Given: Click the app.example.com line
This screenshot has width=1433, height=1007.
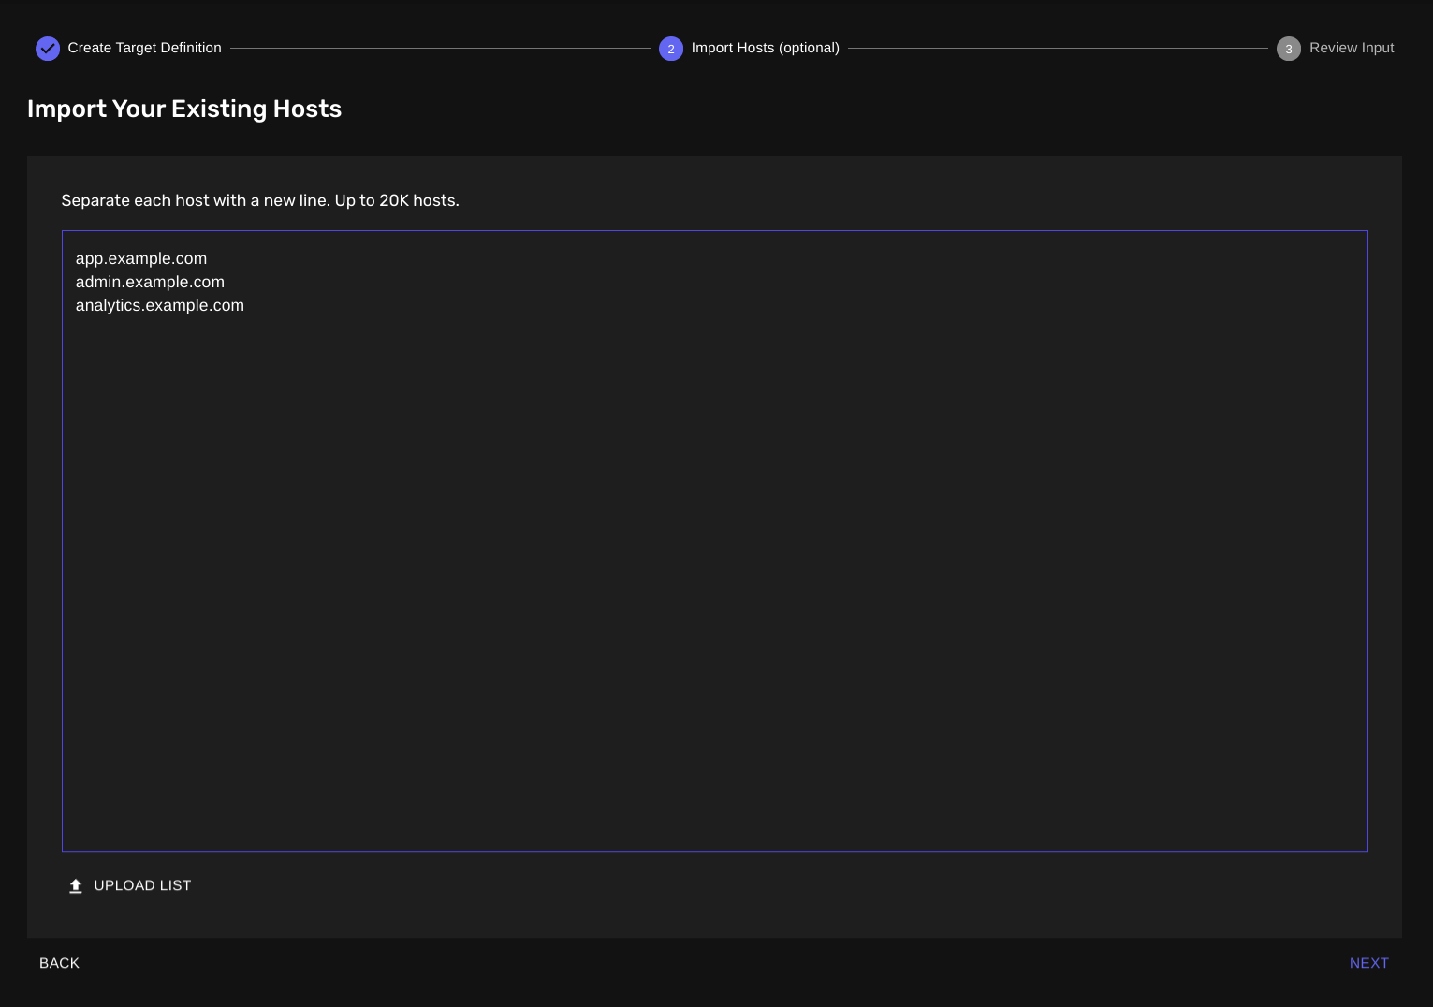Looking at the screenshot, I should tap(141, 258).
